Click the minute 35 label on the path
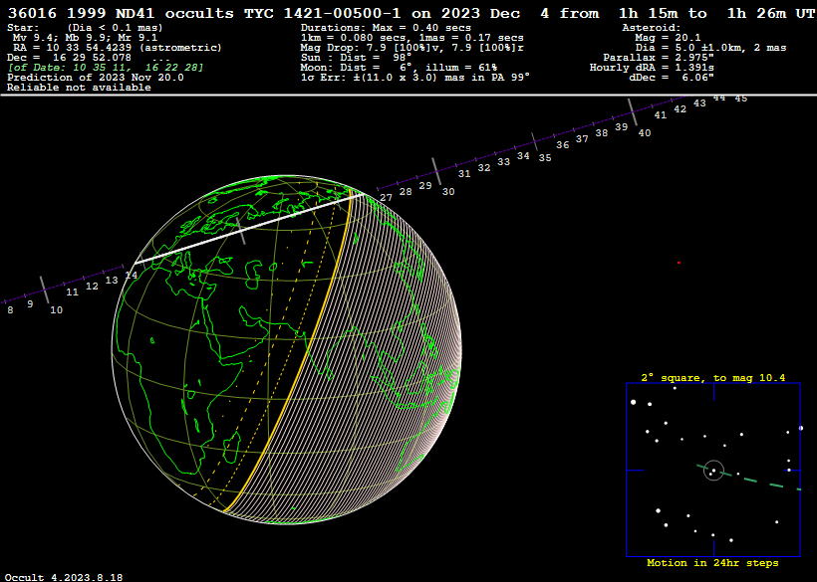Viewport: 817px width, 582px height. pyautogui.click(x=545, y=157)
